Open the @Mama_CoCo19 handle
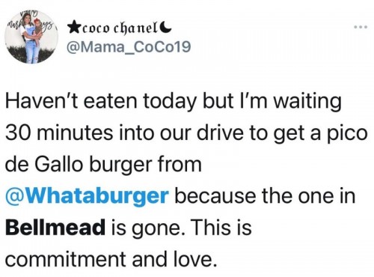The width and height of the screenshot is (374, 277). coord(128,47)
